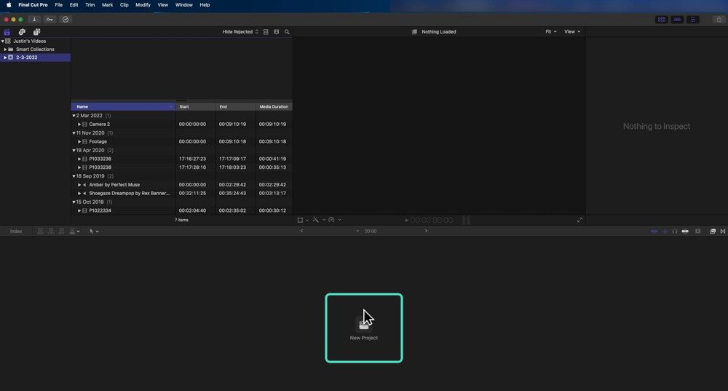Toggle the Inspector panel button
The width and height of the screenshot is (728, 391).
(x=693, y=20)
